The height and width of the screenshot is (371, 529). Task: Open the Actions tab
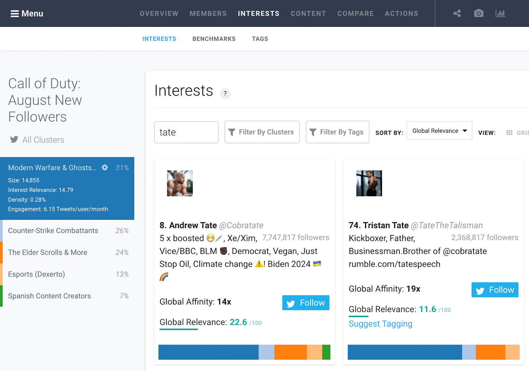click(x=401, y=14)
